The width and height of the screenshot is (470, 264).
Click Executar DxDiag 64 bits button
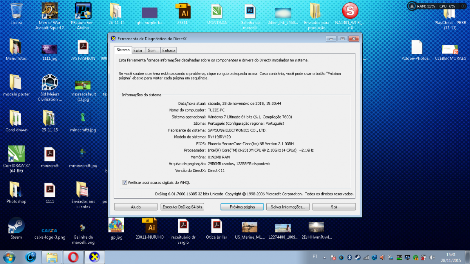[183, 207]
